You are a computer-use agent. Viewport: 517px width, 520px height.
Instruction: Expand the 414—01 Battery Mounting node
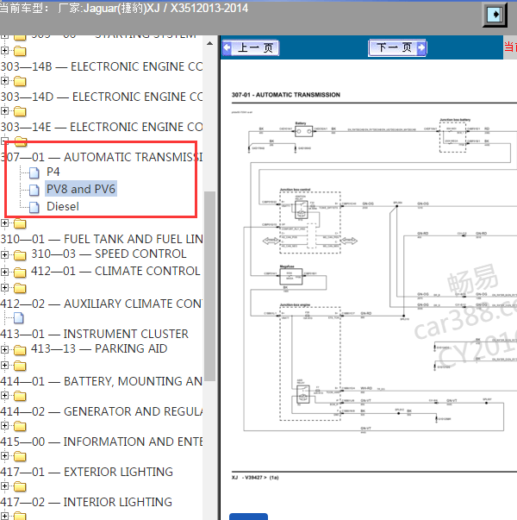tap(4, 365)
